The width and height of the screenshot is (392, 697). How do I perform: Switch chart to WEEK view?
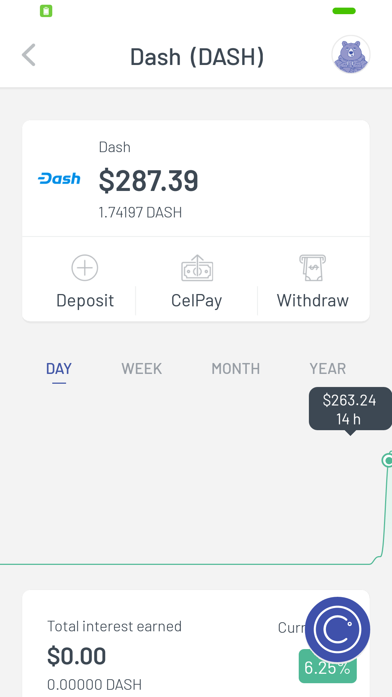click(142, 369)
